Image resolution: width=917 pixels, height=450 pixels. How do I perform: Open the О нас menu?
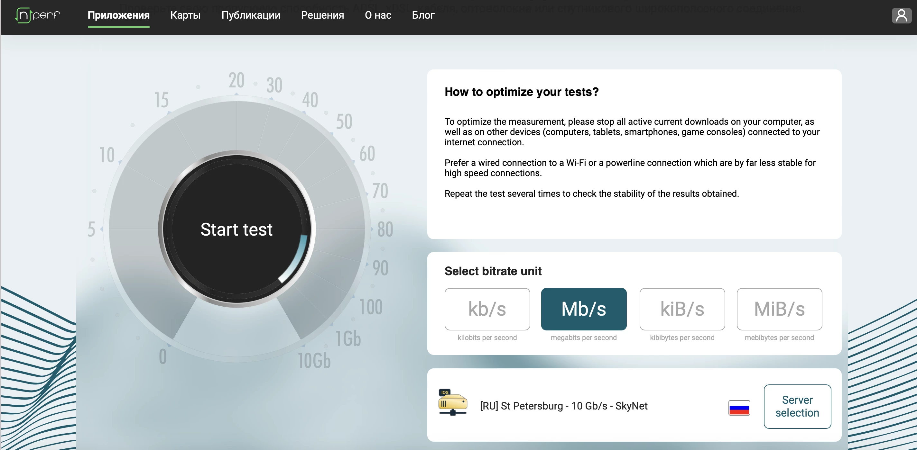[x=378, y=15]
